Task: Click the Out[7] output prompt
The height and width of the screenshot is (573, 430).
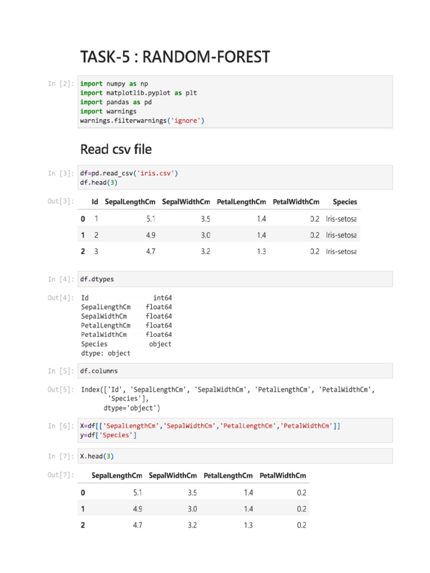Action: pos(60,476)
